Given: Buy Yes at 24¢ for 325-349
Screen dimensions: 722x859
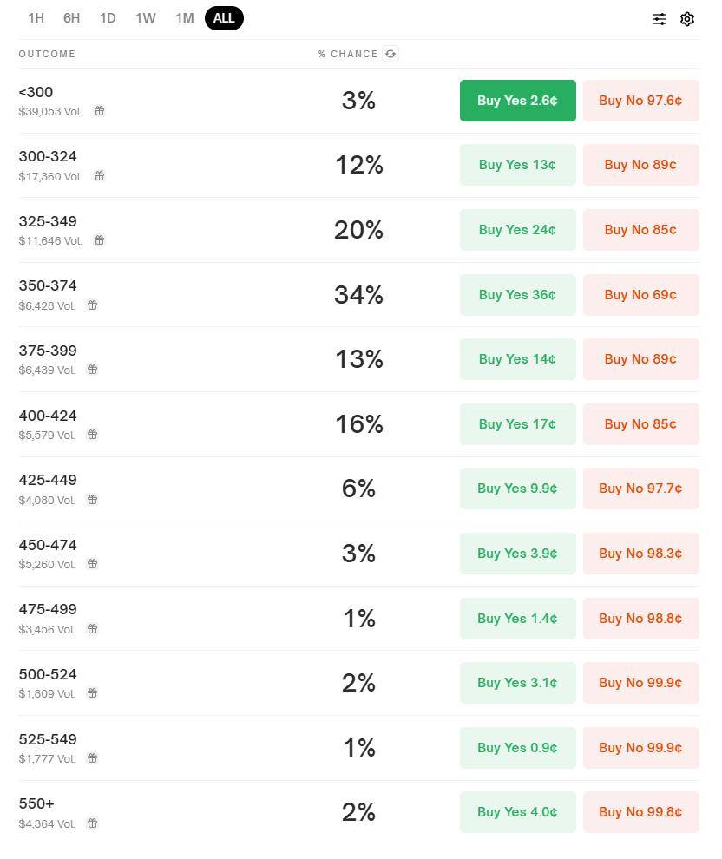Looking at the screenshot, I should 518,230.
